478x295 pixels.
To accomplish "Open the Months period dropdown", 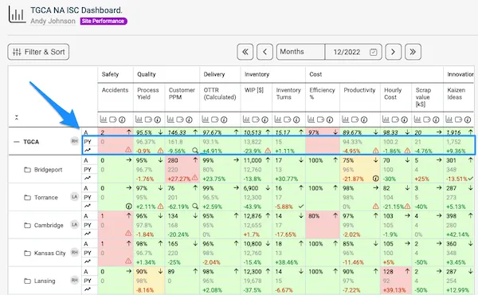I will click(x=300, y=52).
